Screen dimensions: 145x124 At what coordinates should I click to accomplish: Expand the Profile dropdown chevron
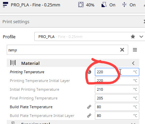tap(141, 37)
